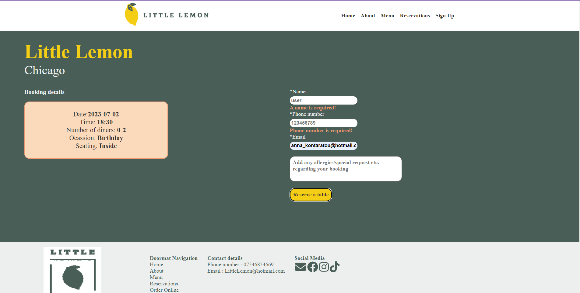
Task: Click the allergies and special requests text area
Action: click(346, 169)
